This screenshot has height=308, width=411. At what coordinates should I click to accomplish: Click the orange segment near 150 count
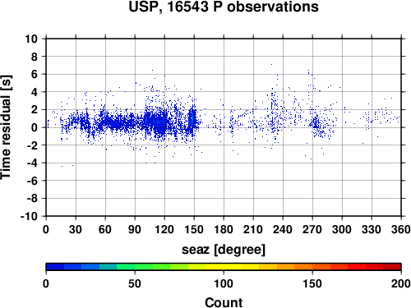312,267
